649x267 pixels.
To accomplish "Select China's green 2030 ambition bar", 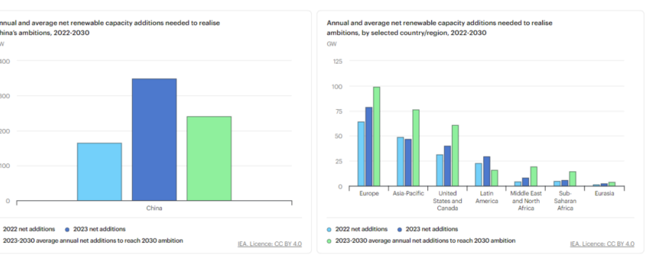I will [x=209, y=158].
